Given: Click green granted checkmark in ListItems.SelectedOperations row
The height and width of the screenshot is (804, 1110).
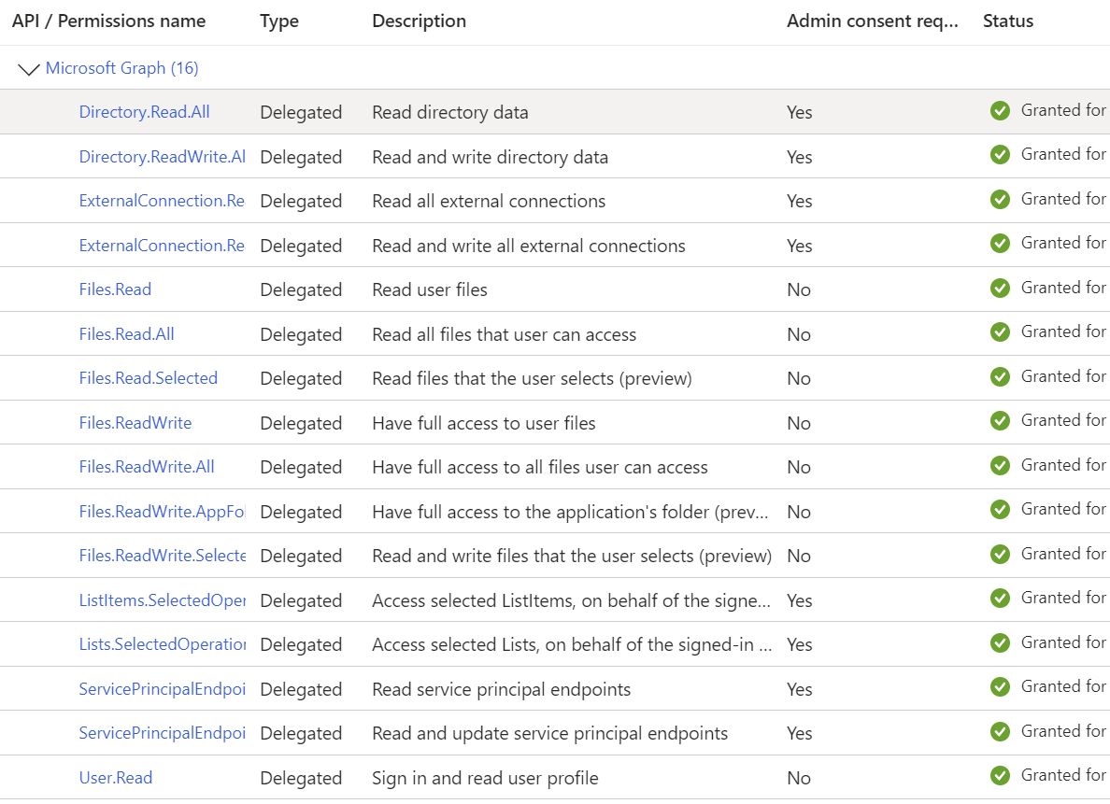Looking at the screenshot, I should [1001, 598].
